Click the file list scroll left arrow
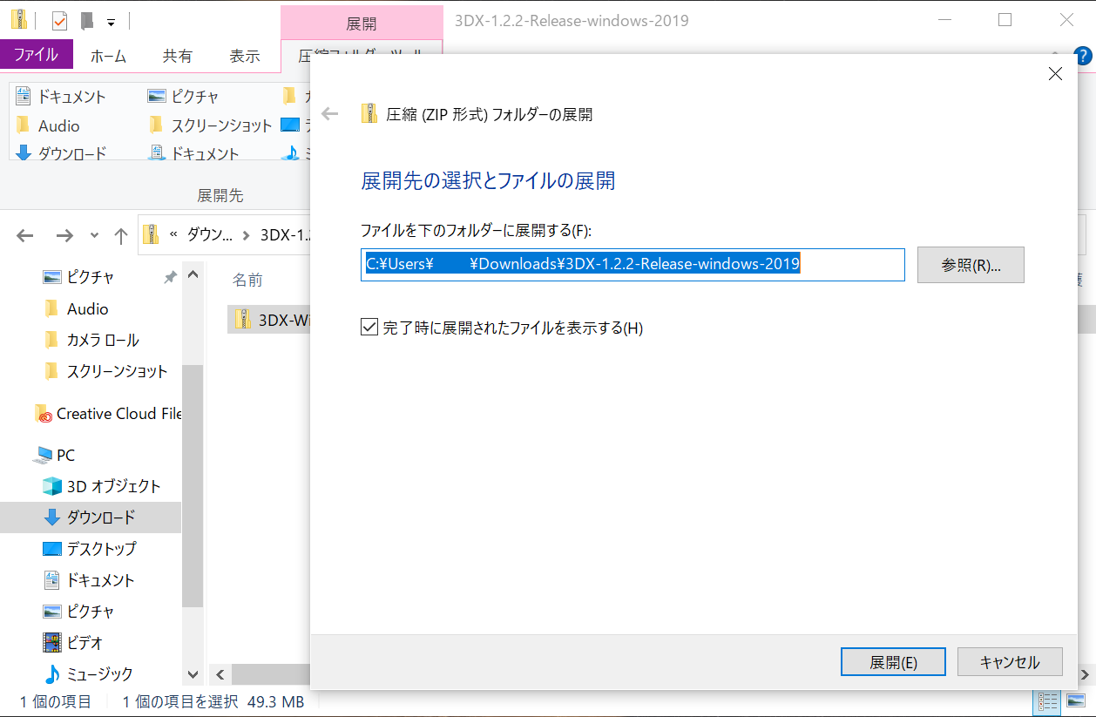1096x717 pixels. [220, 674]
